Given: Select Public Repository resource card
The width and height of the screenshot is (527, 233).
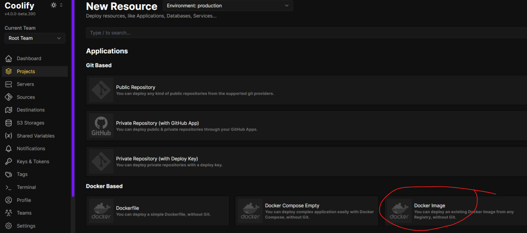Looking at the screenshot, I should point(306,90).
